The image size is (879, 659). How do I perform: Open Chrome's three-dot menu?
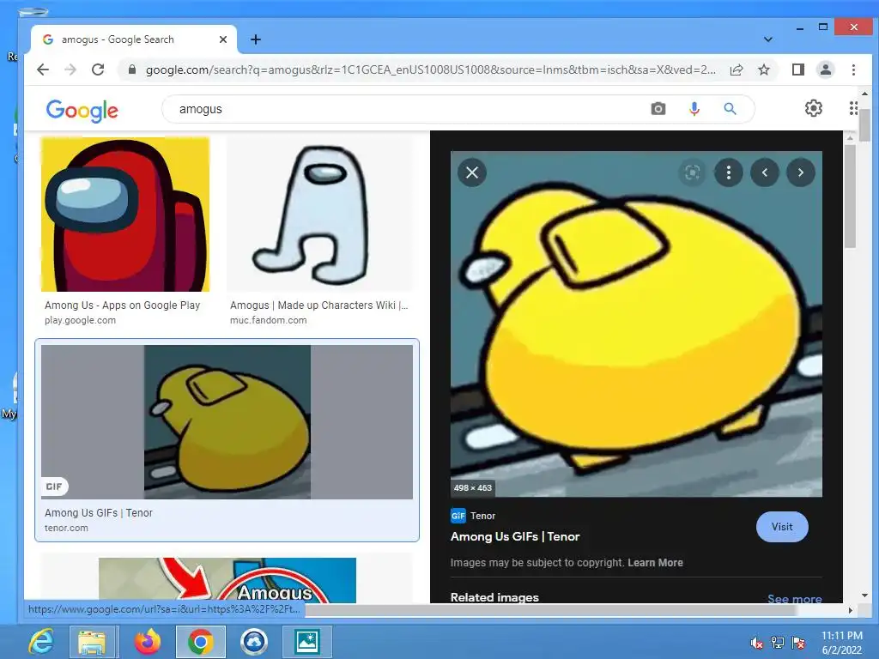coord(853,70)
